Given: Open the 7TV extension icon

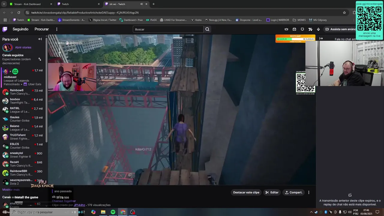Looking at the screenshot, I should point(310,29).
